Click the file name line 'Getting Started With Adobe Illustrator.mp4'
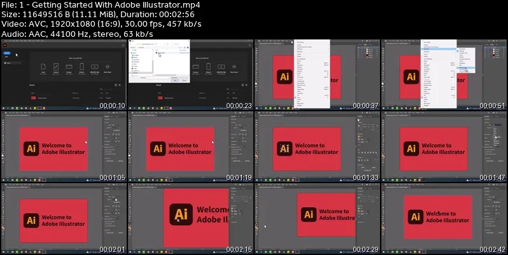Image resolution: width=508 pixels, height=255 pixels. tap(101, 5)
